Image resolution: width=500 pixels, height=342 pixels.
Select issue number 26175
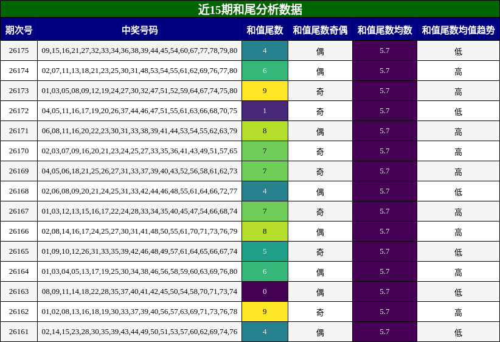click(19, 51)
